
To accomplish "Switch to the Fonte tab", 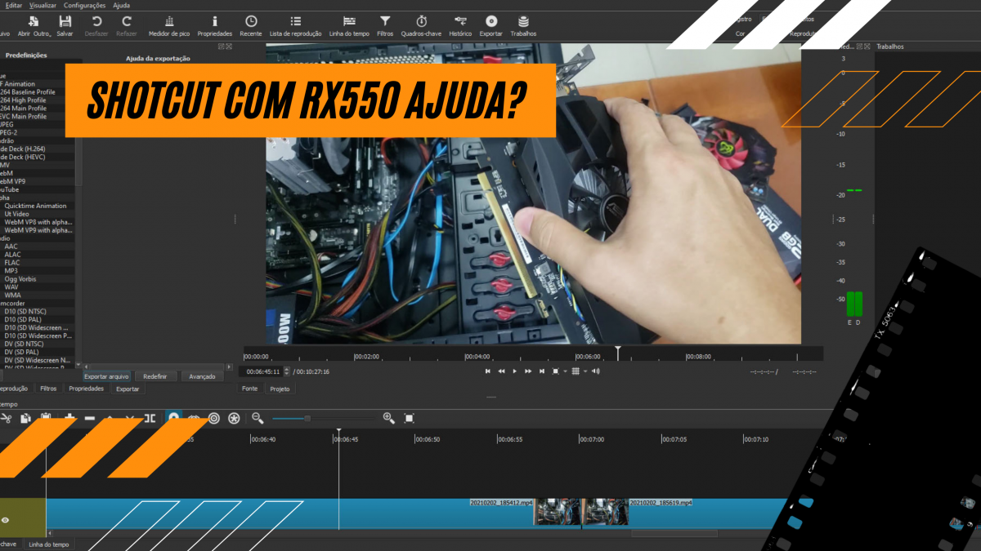I will [249, 389].
